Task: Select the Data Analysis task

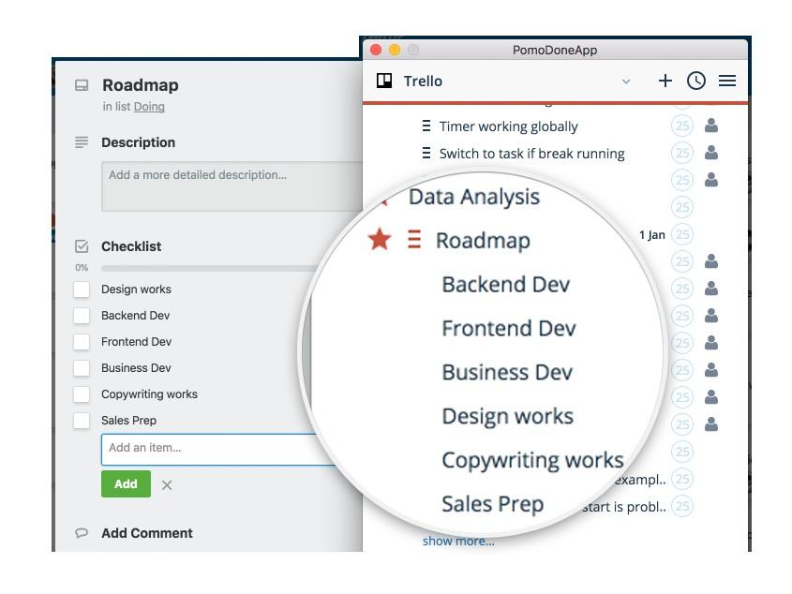Action: coord(473,197)
